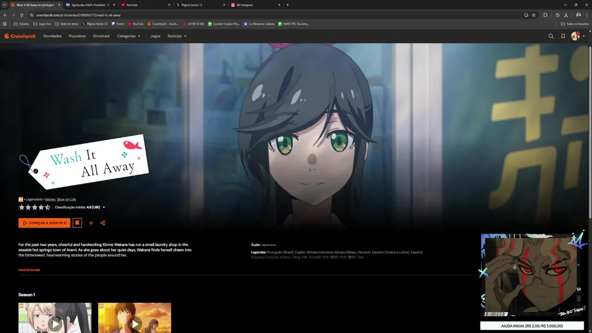Open Crunchyroll - Assist... bookmark

[x=163, y=24]
